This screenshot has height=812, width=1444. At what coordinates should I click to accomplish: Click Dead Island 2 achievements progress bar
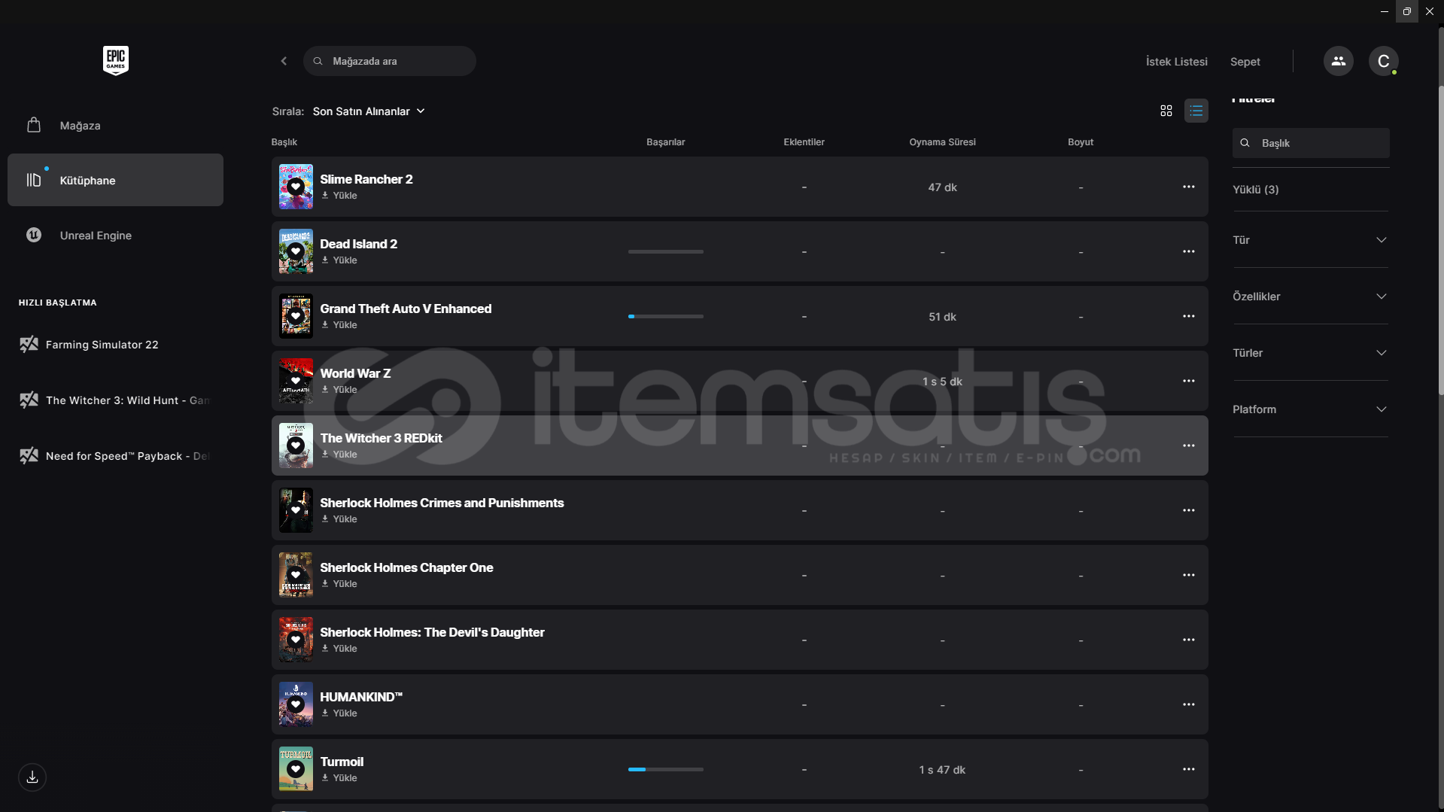[x=666, y=251]
